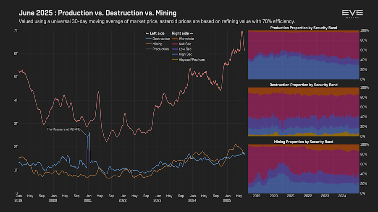Click the 'Jan 2022' main chart axis label

pyautogui.click(x=123, y=198)
